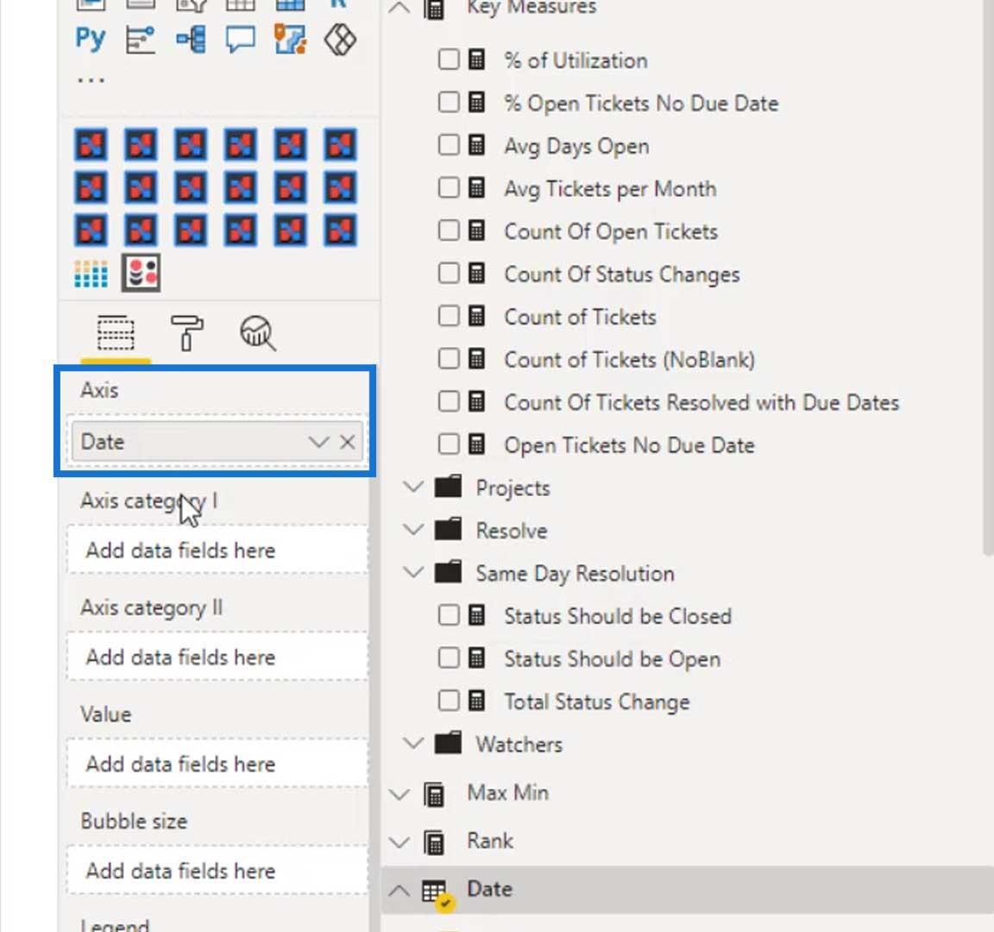The height and width of the screenshot is (932, 994).
Task: Open the get more visuals ellipsis
Action: 91,80
